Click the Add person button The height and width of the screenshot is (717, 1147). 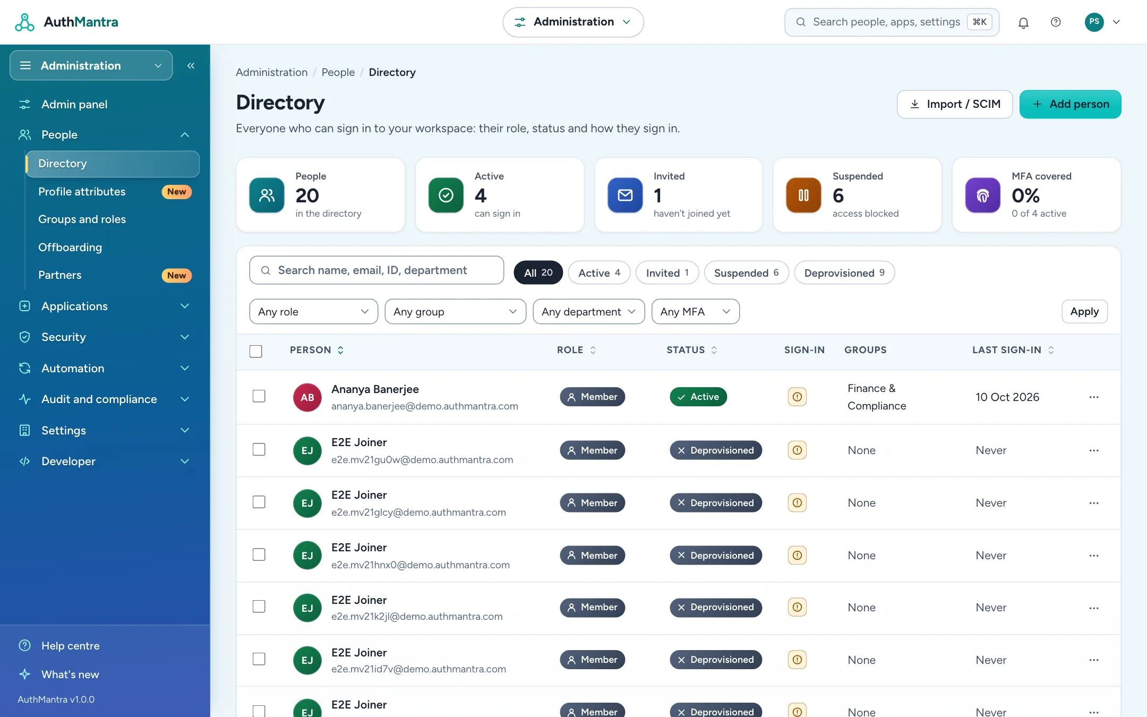[1071, 104]
